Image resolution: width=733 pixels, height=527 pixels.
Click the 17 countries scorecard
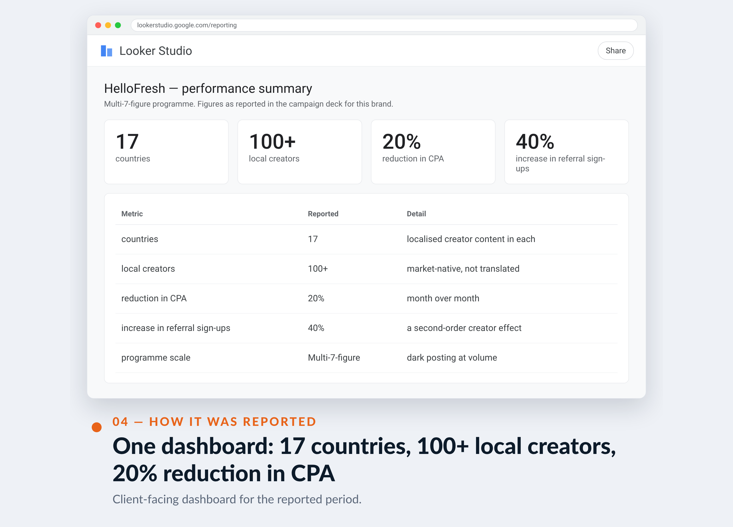166,152
